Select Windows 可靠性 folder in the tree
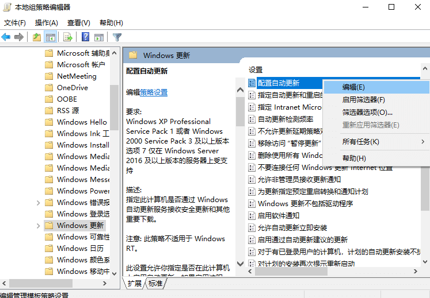The image size is (430, 298). 83,237
